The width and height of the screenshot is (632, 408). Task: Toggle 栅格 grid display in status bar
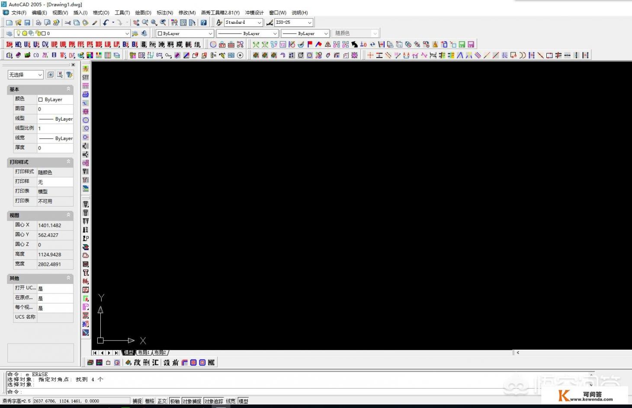point(150,401)
